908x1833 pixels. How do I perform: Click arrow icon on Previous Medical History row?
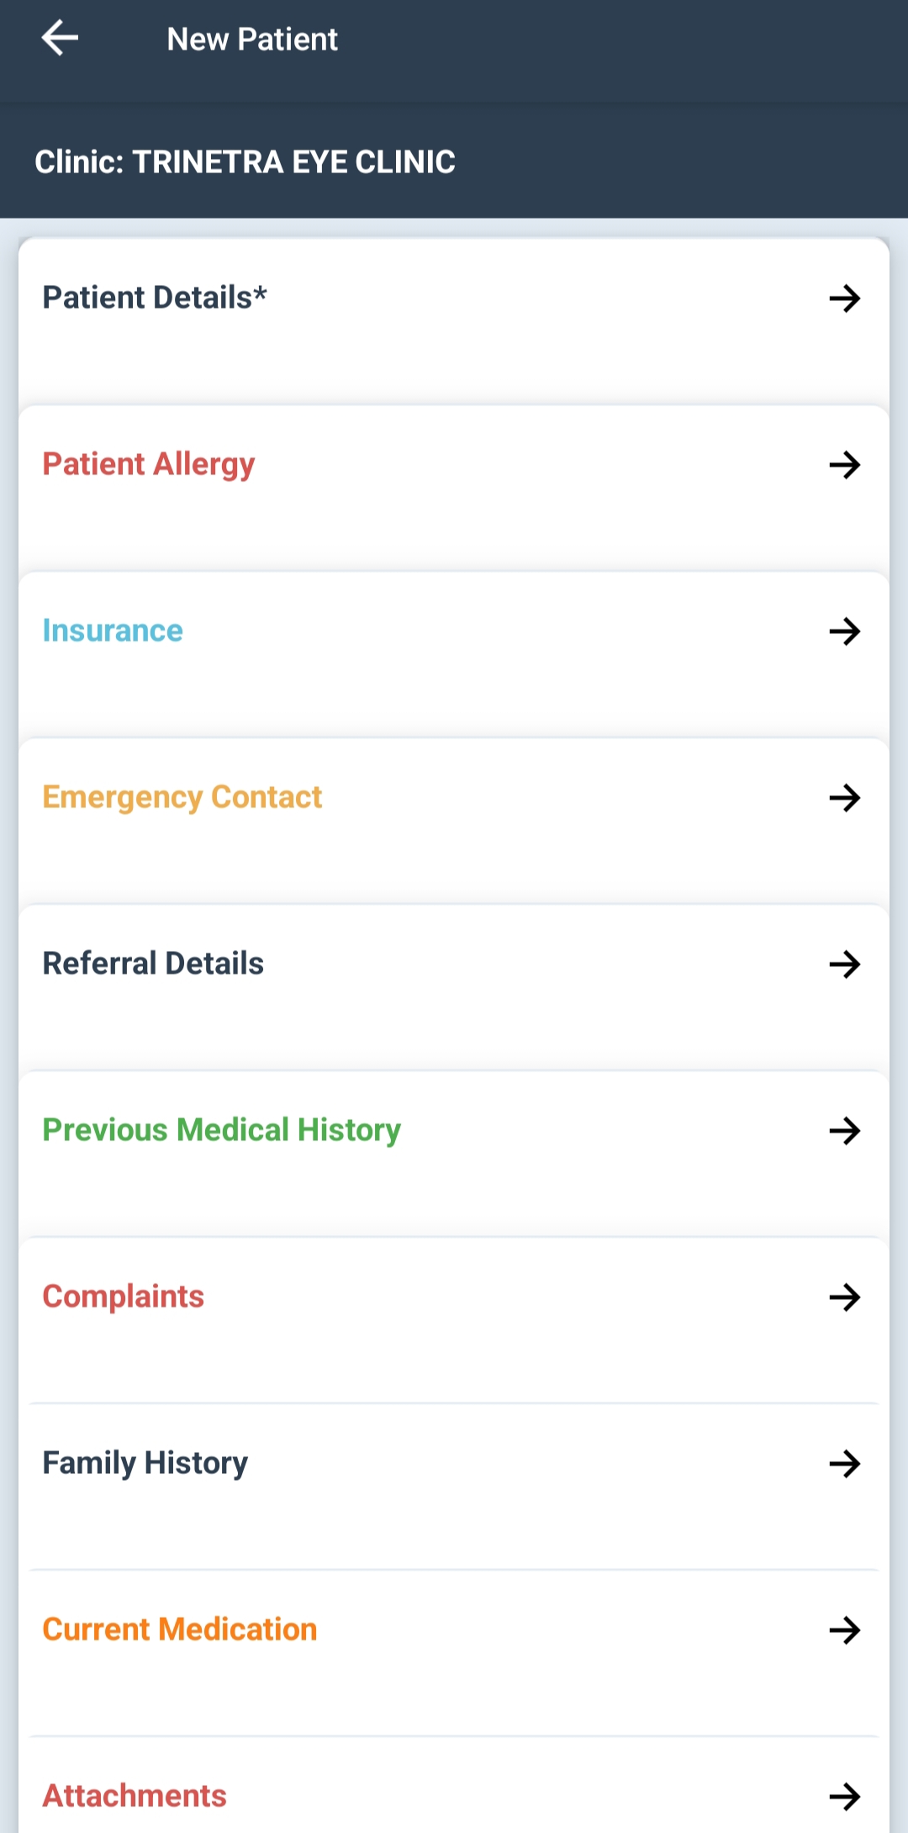tap(844, 1131)
